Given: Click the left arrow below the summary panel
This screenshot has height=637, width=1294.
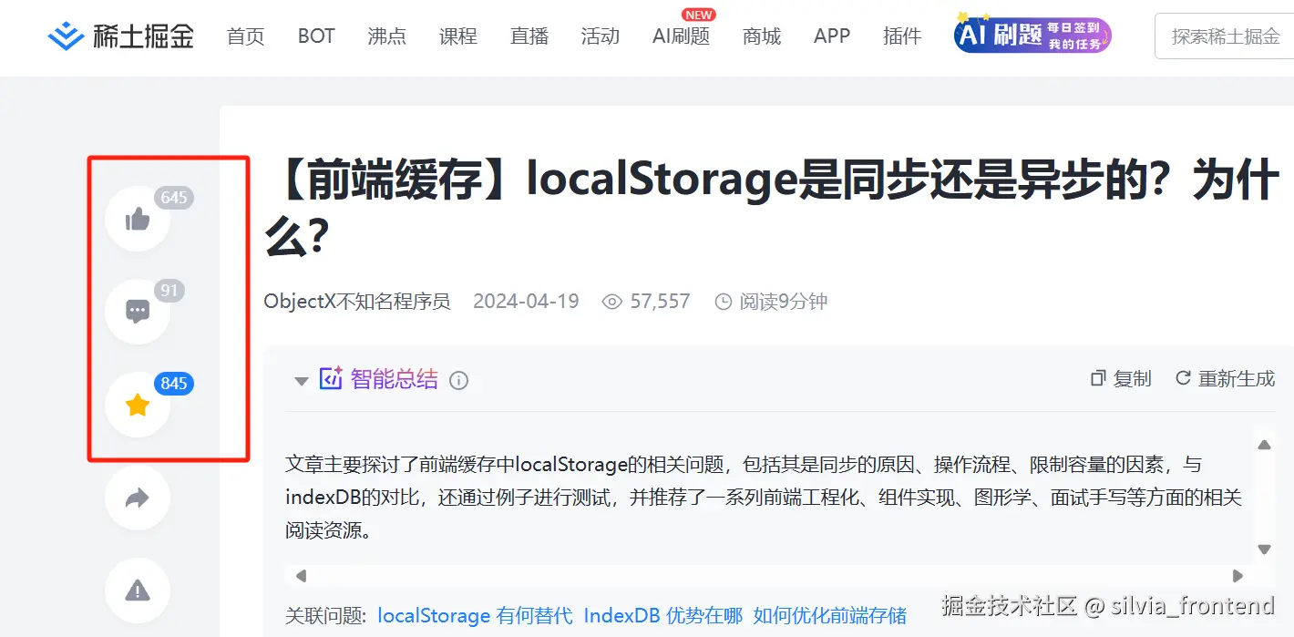Looking at the screenshot, I should pyautogui.click(x=300, y=576).
